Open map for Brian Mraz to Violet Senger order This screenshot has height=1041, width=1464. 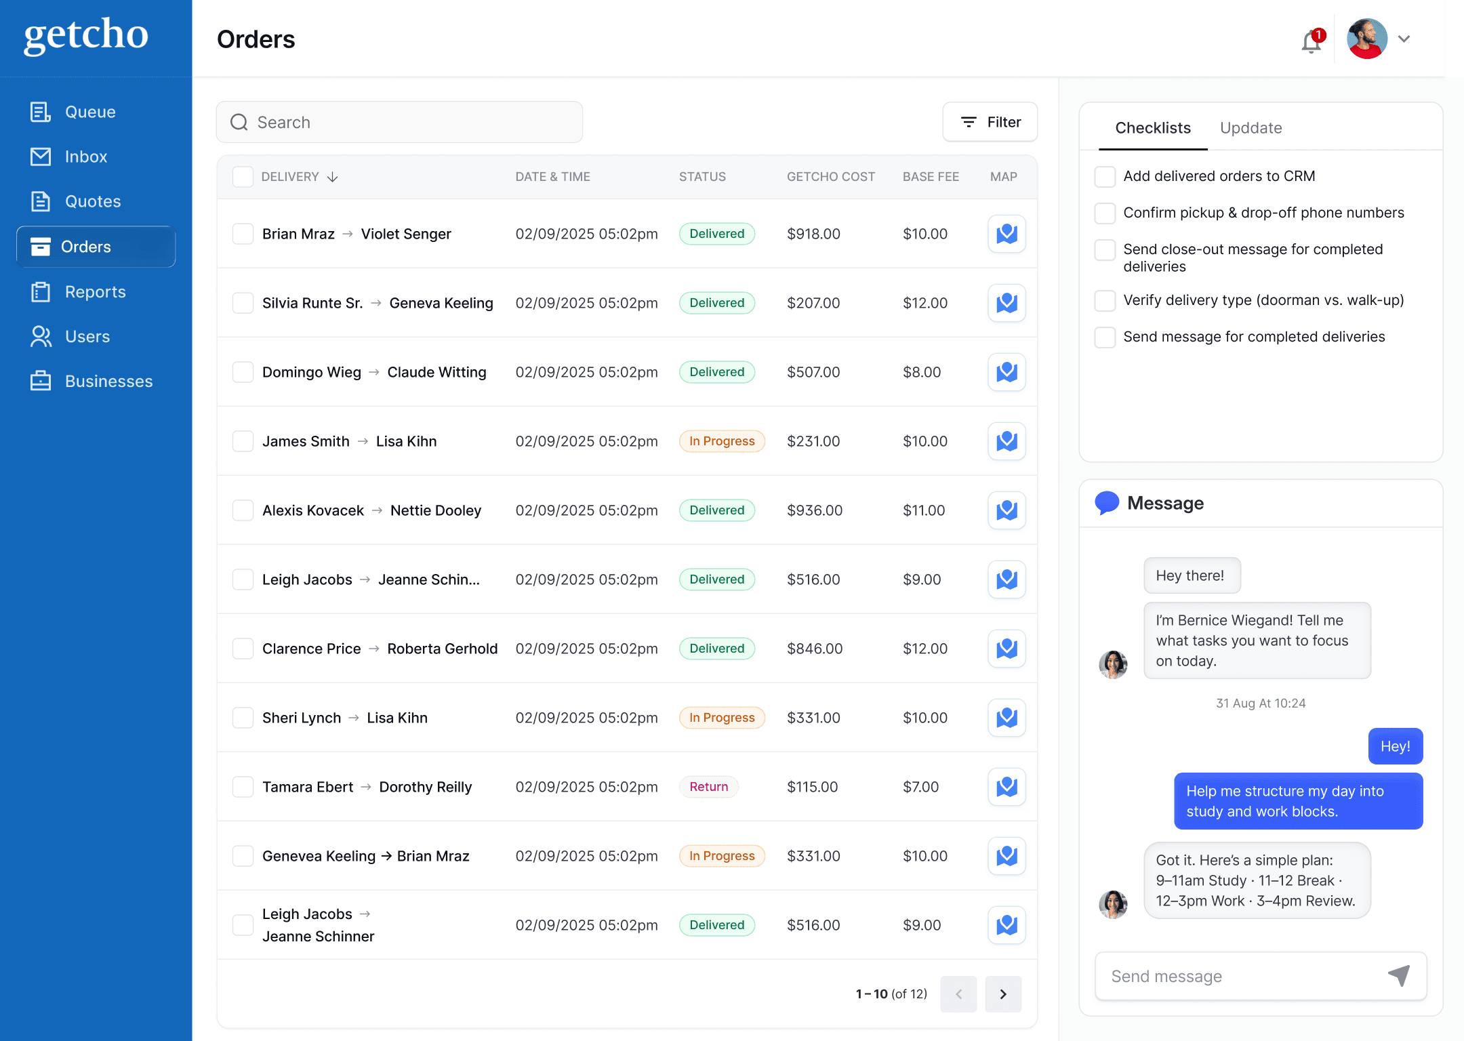(1006, 234)
